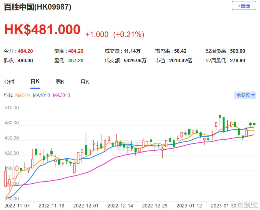
Task: Click the 格隆汇 logo watermark in corner
Action: point(247,205)
